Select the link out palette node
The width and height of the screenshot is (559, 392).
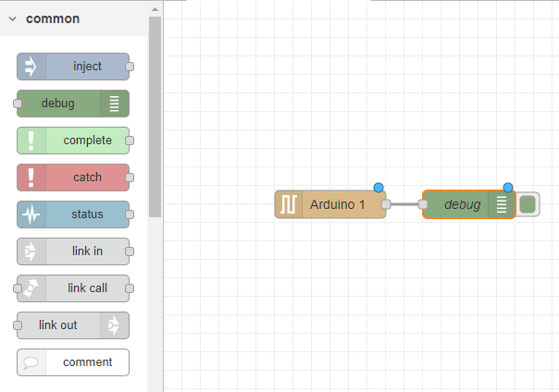73,325
